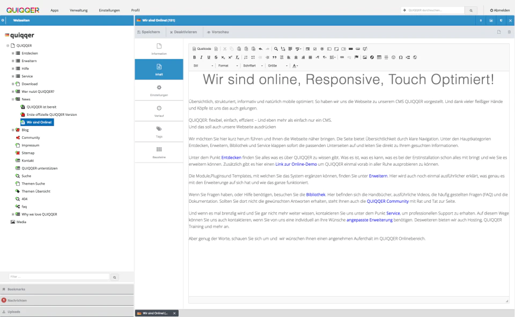The height and width of the screenshot is (317, 515).
Task: Collapse the News tree node
Action: pos(13,99)
